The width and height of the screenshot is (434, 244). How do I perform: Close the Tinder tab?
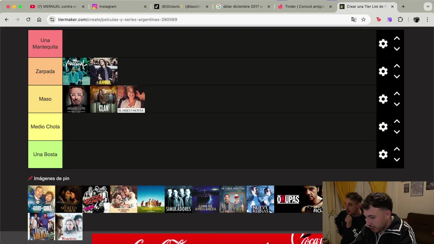pyautogui.click(x=330, y=6)
